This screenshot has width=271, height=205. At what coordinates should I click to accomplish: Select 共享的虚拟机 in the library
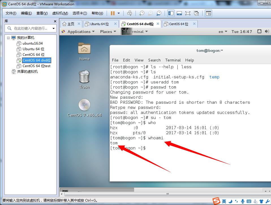pyautogui.click(x=27, y=72)
